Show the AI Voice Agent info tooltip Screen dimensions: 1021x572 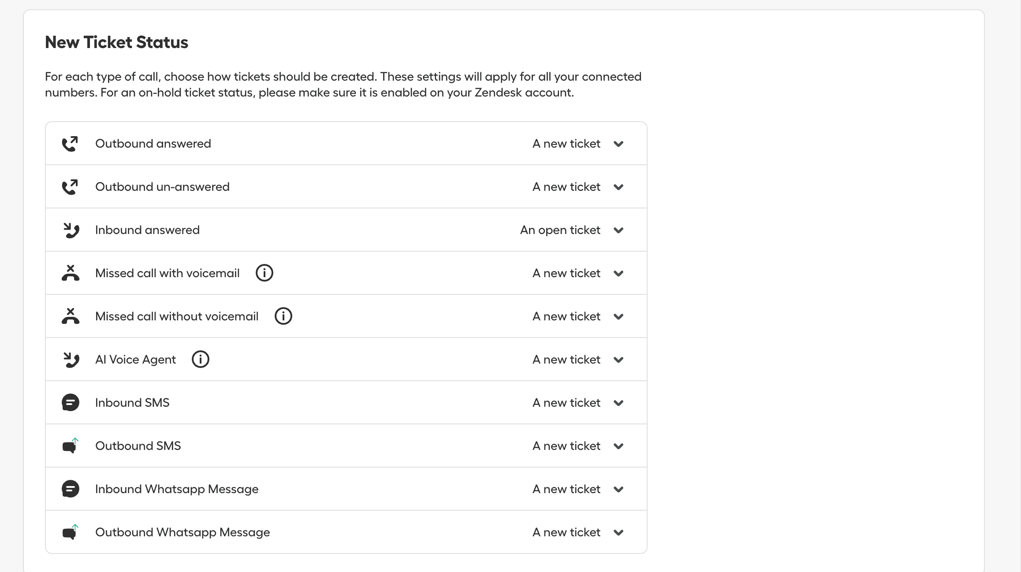click(x=201, y=359)
